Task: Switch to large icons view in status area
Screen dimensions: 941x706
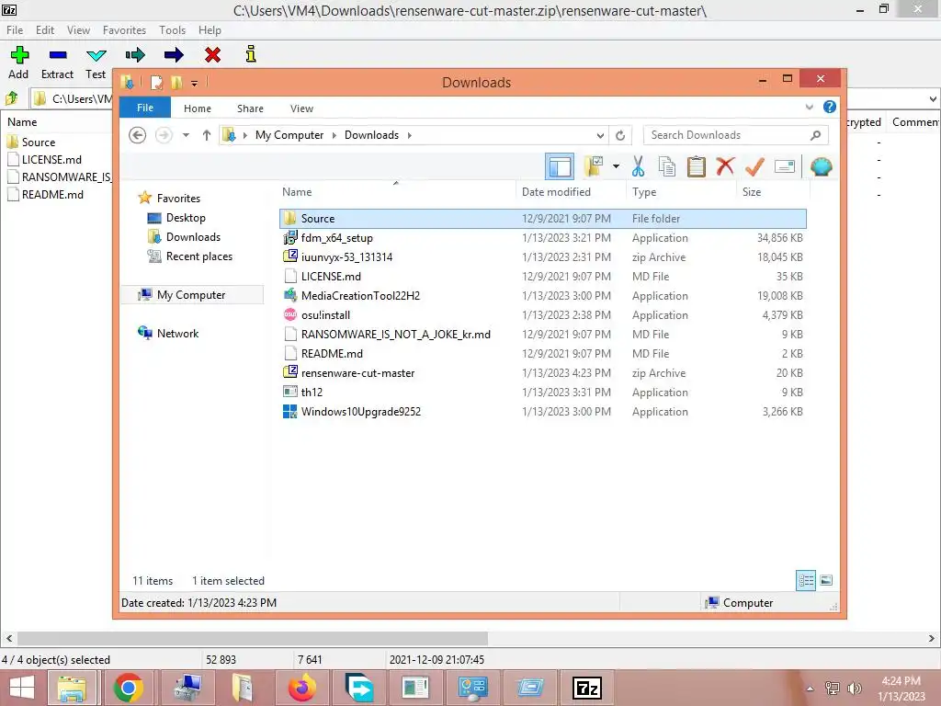Action: tap(826, 580)
